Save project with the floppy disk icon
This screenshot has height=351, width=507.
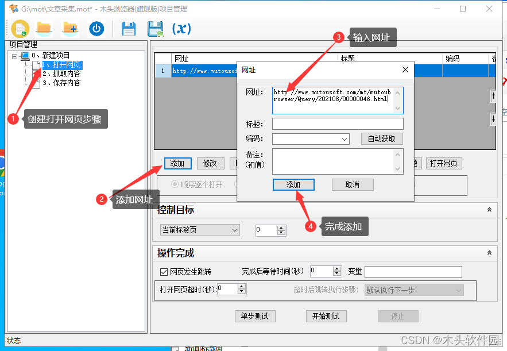129,29
